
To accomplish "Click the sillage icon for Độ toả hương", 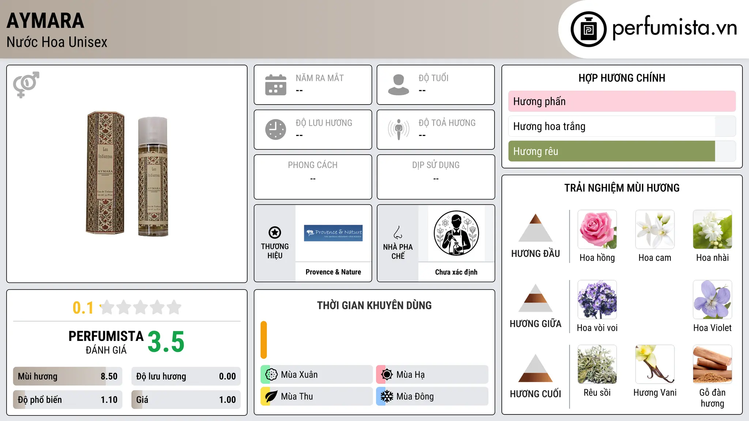I will tap(399, 129).
